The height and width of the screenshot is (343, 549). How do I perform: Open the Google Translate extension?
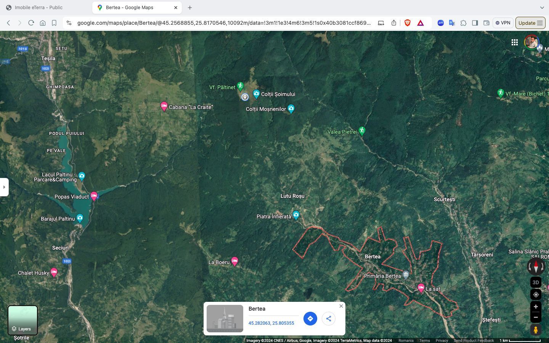pyautogui.click(x=452, y=23)
